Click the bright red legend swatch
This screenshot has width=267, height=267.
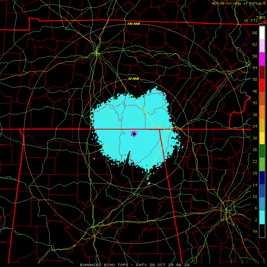click(x=262, y=85)
